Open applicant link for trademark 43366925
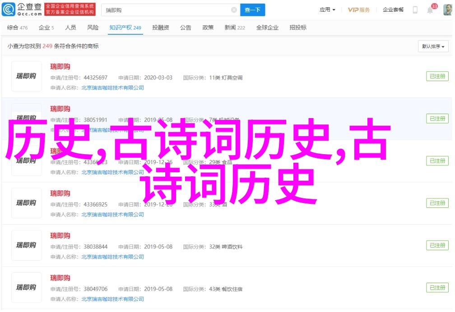 [112, 215]
